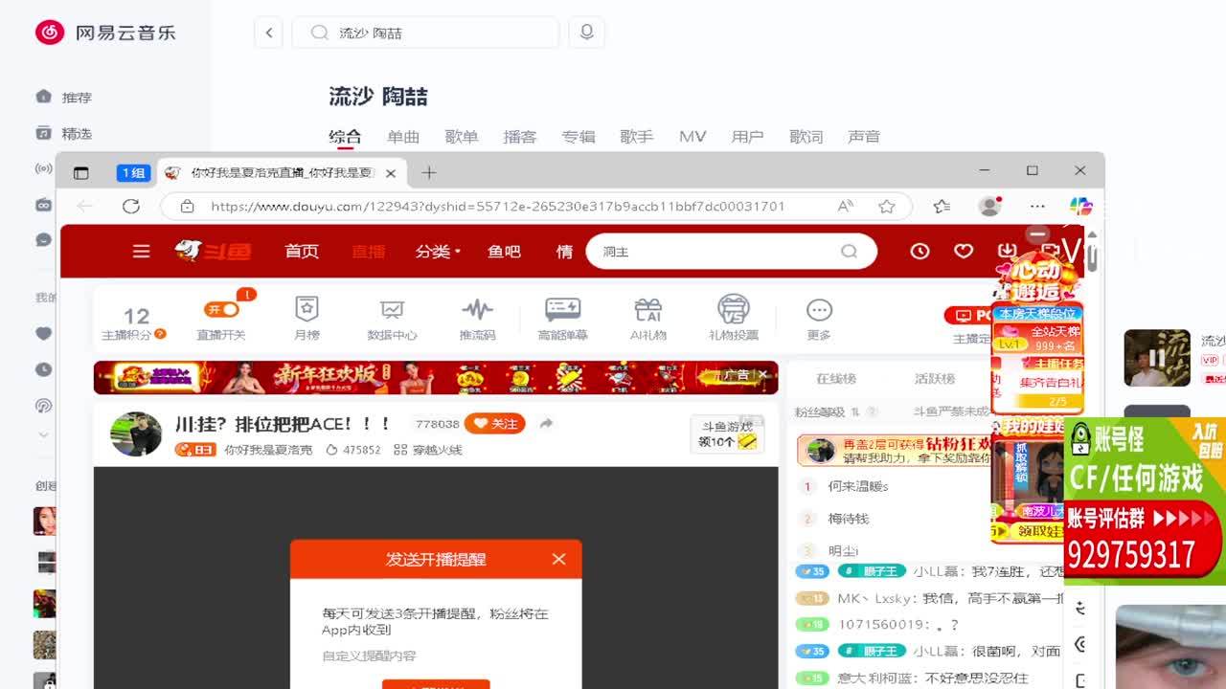Click the 推流码 stream code icon
1226x689 pixels.
pos(477,309)
